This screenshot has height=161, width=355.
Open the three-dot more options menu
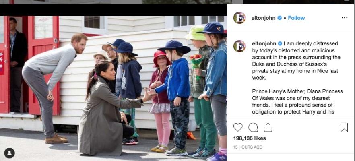tap(345, 18)
